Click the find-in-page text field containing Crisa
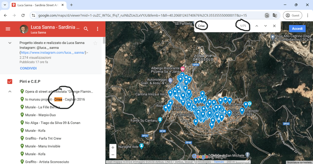The width and height of the screenshot is (313, 164). (214, 26)
